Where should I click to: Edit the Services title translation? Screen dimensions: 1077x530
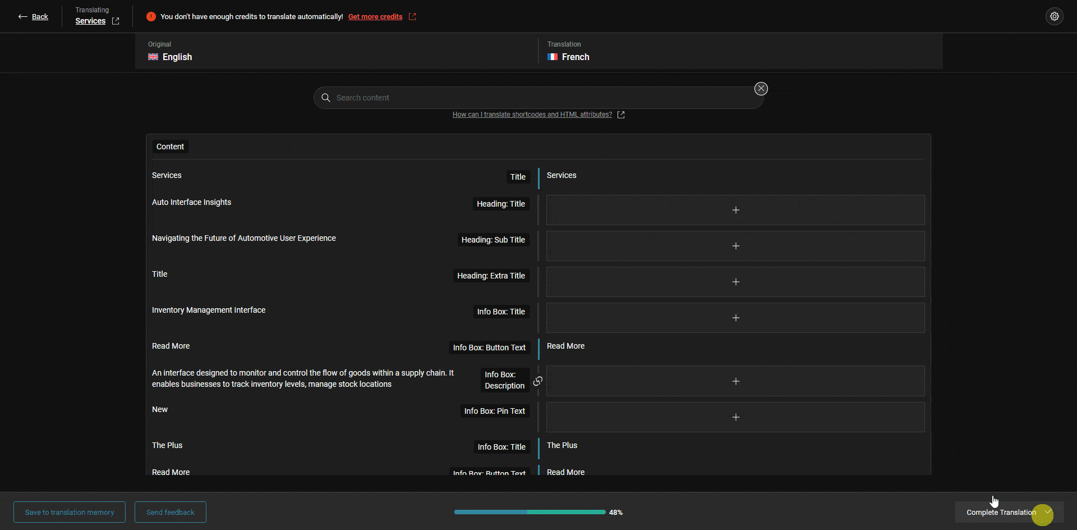(561, 175)
